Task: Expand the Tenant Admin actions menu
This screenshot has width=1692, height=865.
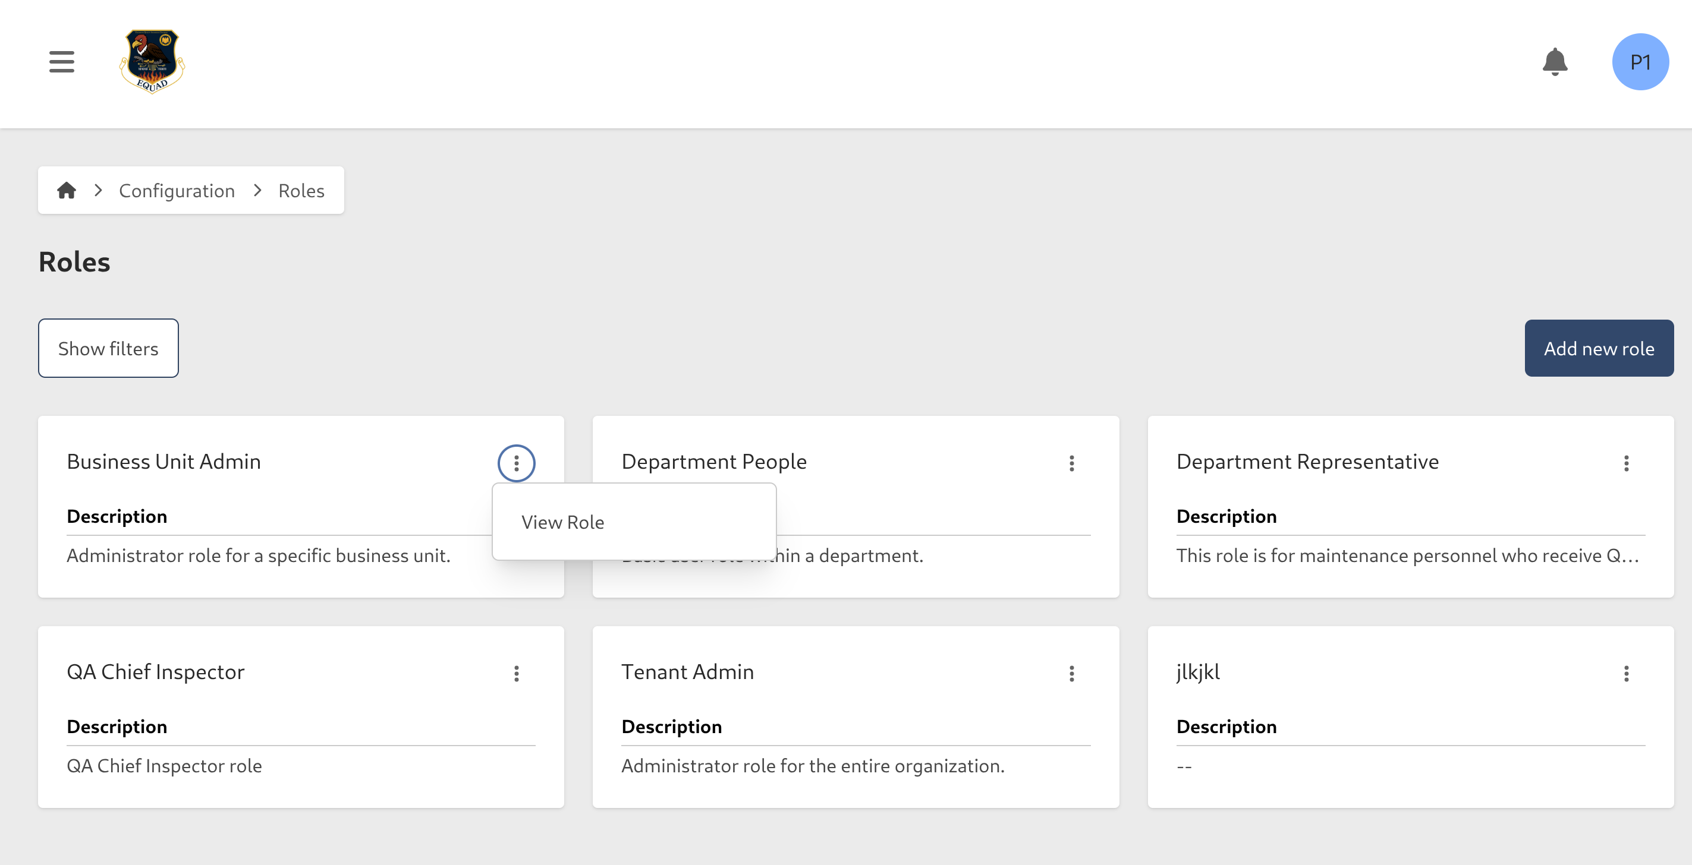Action: pyautogui.click(x=1071, y=673)
